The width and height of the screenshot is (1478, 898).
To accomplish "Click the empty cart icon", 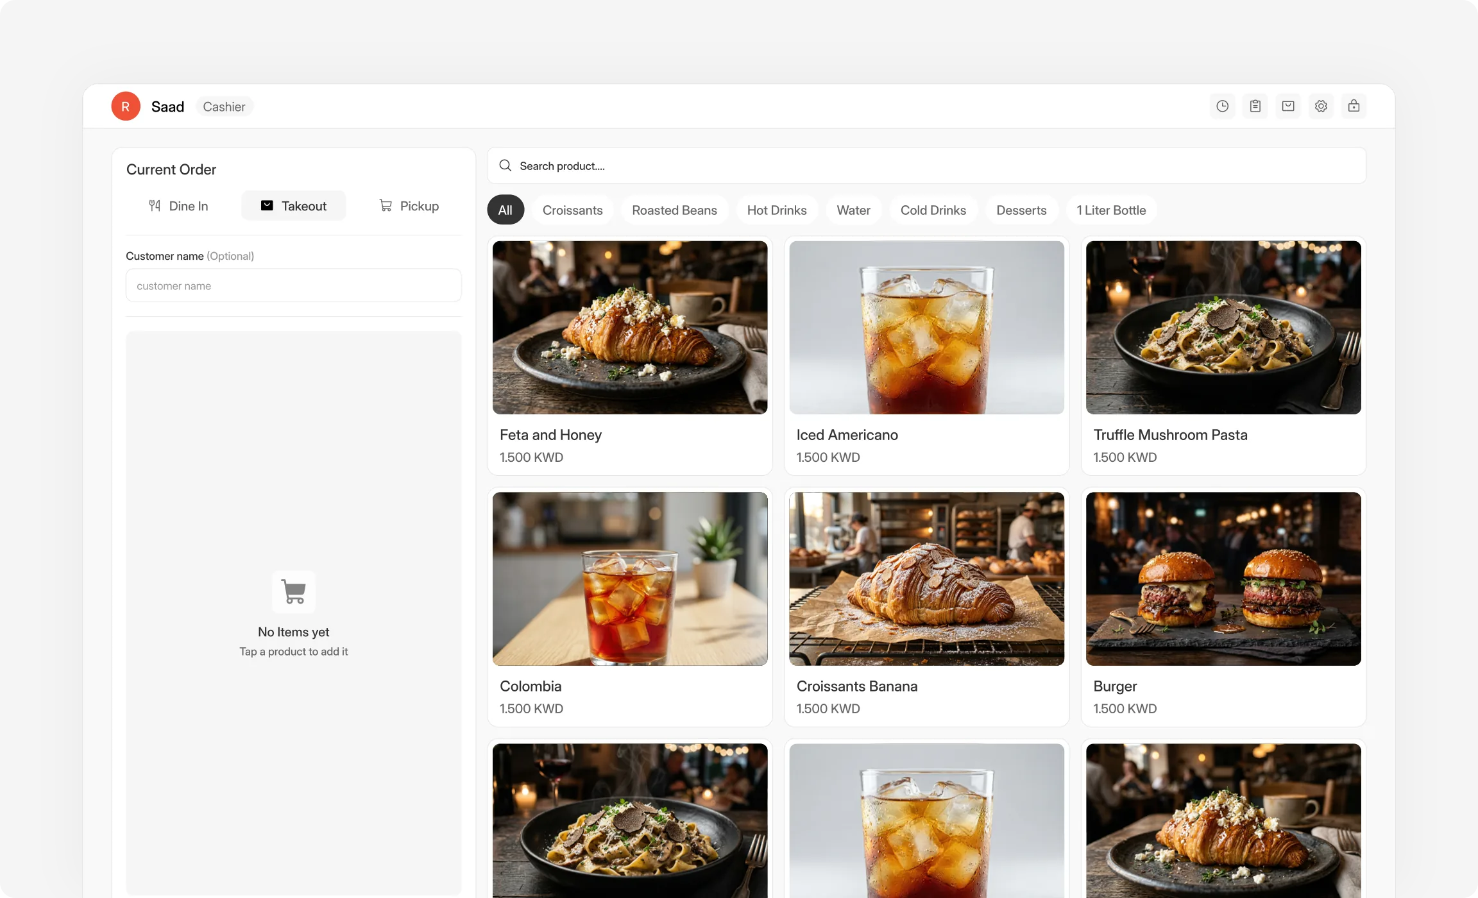I will coord(294,592).
